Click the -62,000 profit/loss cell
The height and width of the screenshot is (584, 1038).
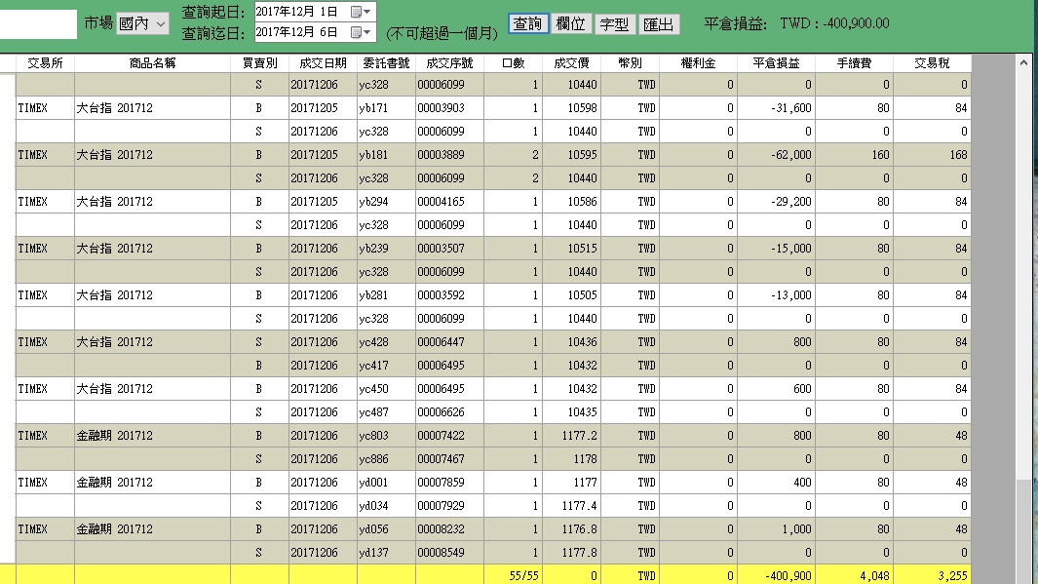776,155
